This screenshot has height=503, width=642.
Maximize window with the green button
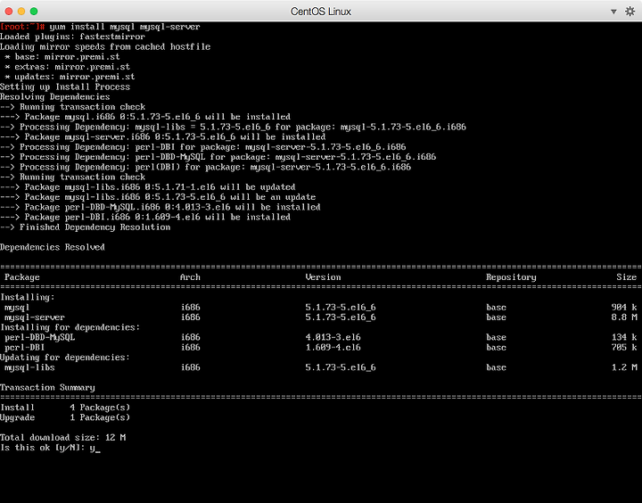click(34, 11)
